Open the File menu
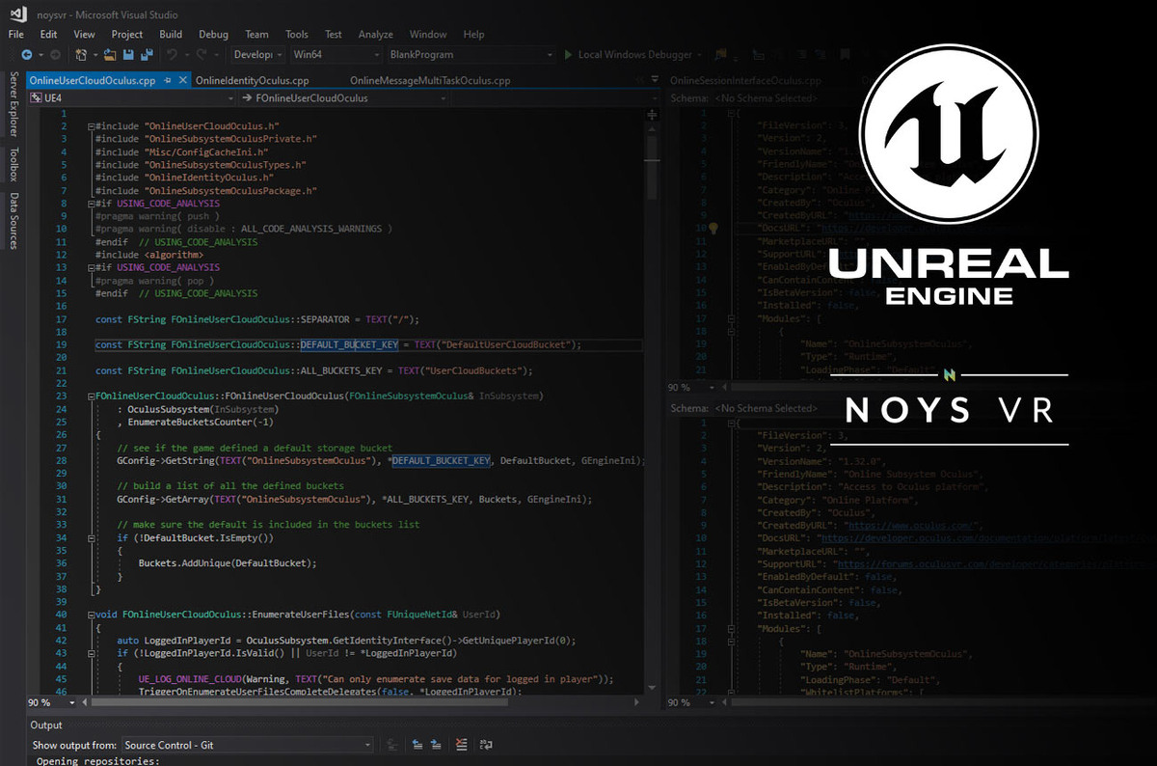Viewport: 1157px width, 766px height. (x=16, y=34)
